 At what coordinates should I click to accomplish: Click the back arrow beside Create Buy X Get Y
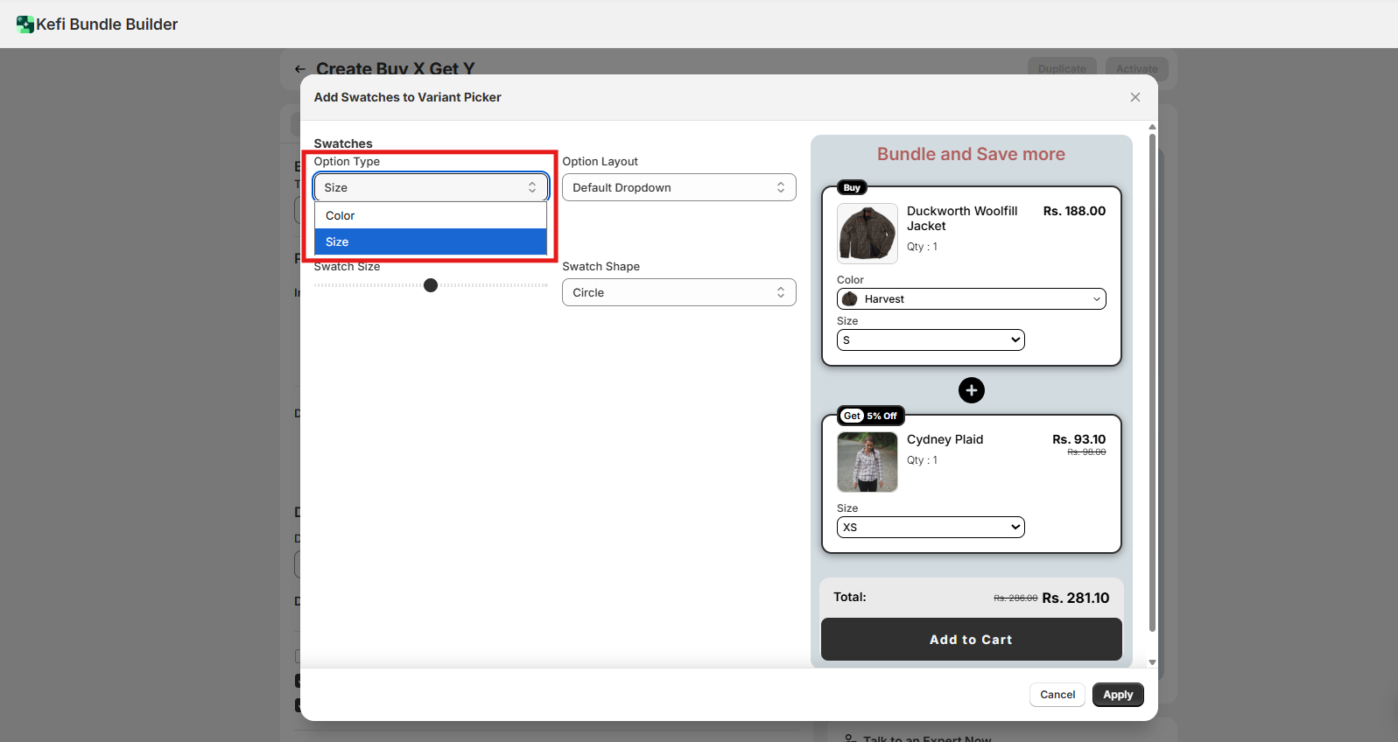300,69
